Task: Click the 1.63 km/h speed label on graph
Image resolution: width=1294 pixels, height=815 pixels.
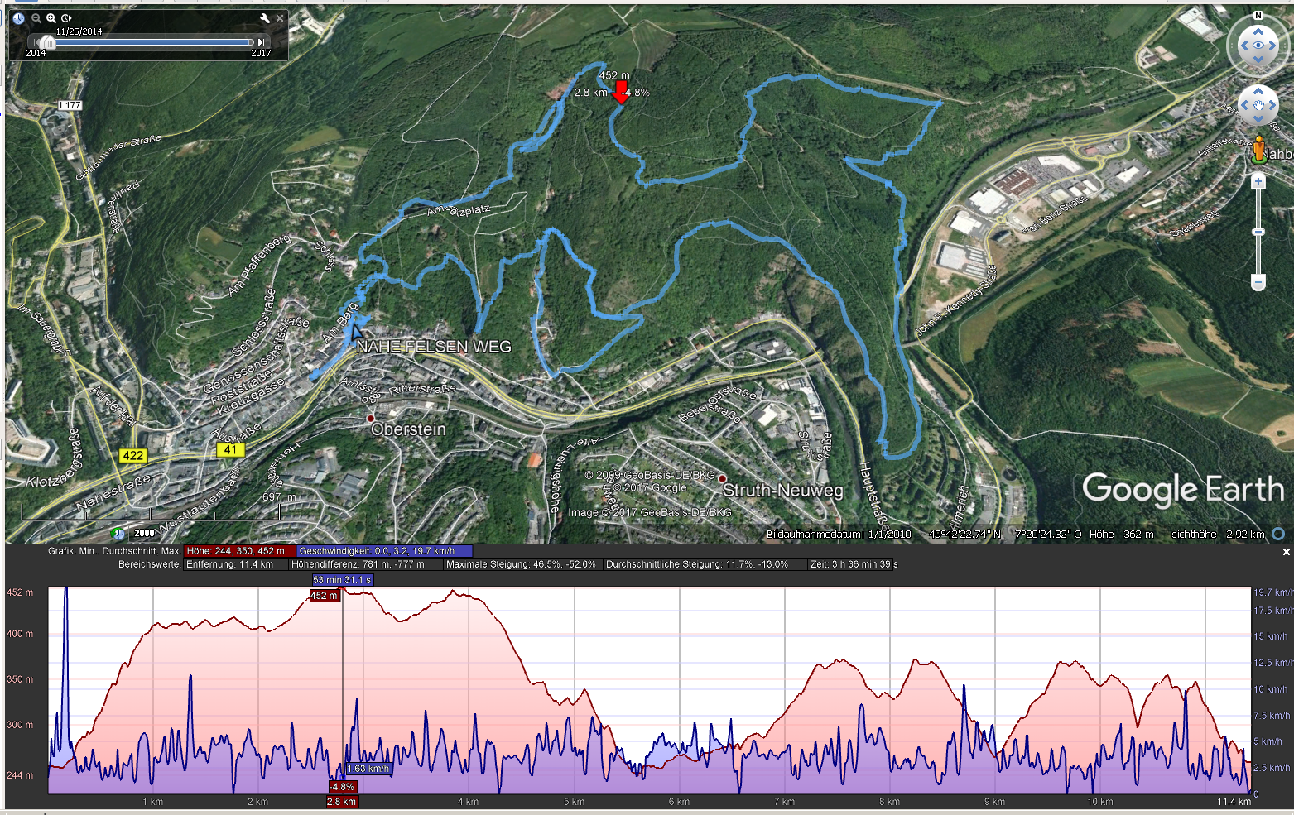Action: (368, 769)
